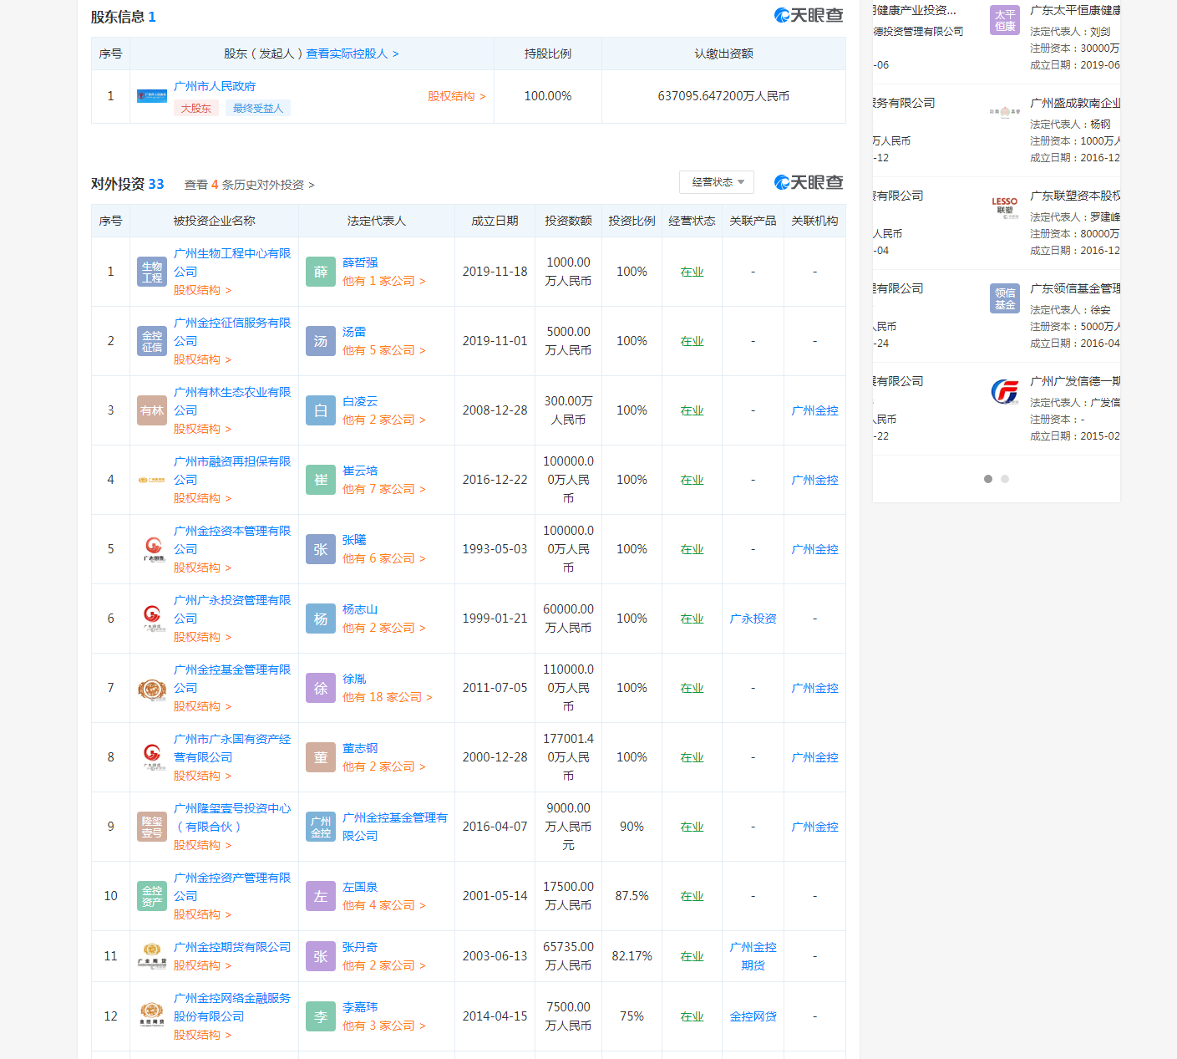This screenshot has height=1059, width=1177.
Task: Click the 最终受益人 tag
Action: pyautogui.click(x=258, y=108)
